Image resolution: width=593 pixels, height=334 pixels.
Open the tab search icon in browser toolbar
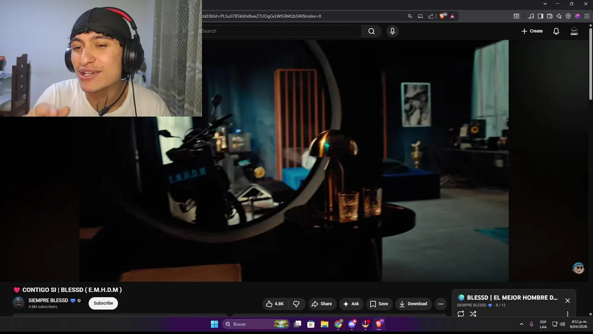click(x=516, y=16)
